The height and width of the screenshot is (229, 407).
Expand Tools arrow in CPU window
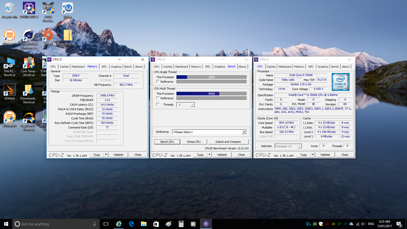click(x=313, y=155)
